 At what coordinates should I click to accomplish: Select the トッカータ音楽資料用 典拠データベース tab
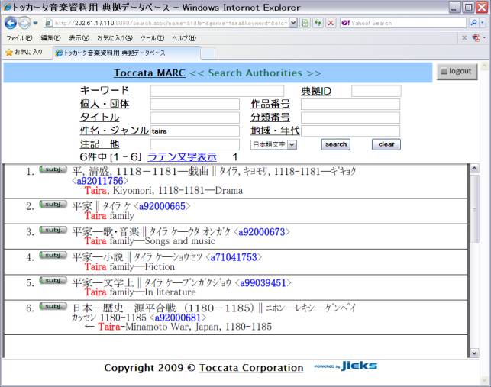127,53
